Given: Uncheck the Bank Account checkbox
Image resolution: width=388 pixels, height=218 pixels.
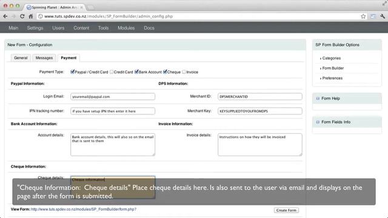Looking at the screenshot, I should click(x=136, y=72).
